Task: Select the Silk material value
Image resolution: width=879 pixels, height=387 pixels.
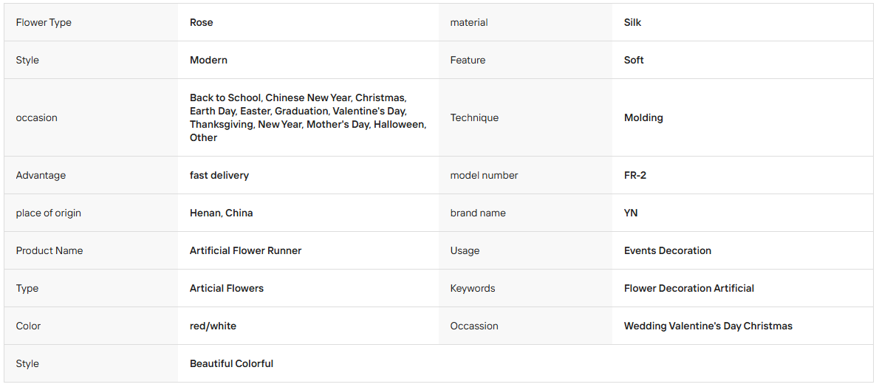Action: click(x=632, y=22)
